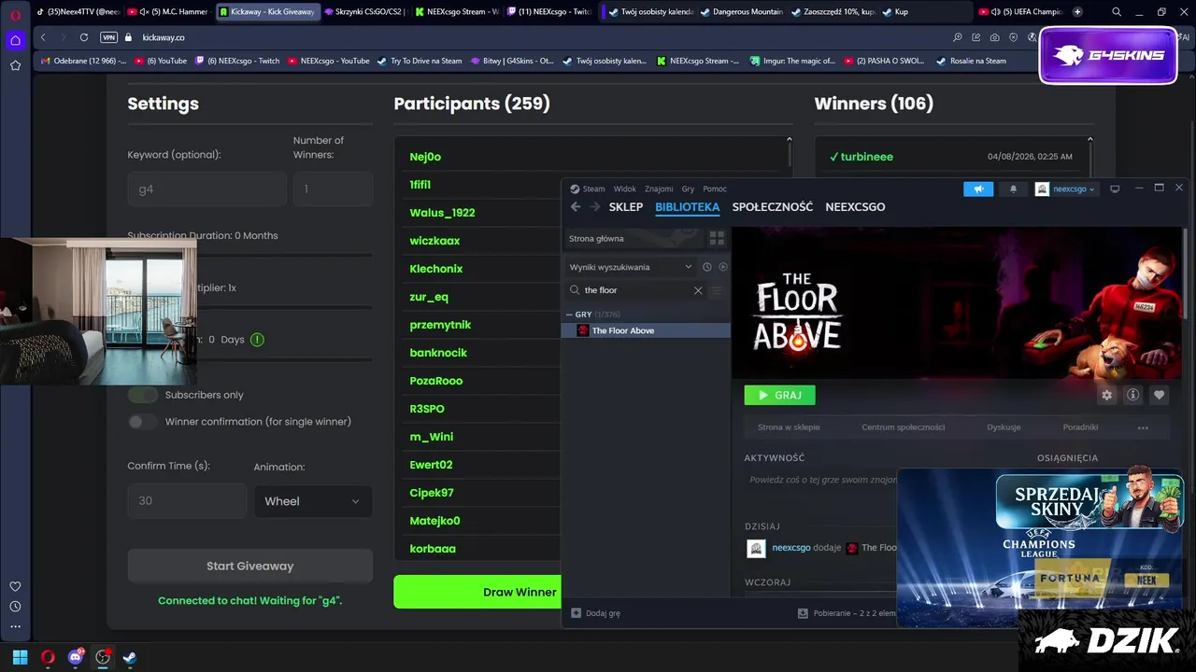This screenshot has height=672, width=1196.
Task: Click the snapshot camera icon in address bar
Action: click(x=994, y=37)
